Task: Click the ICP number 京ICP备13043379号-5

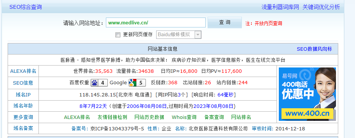Action: tap(117, 129)
